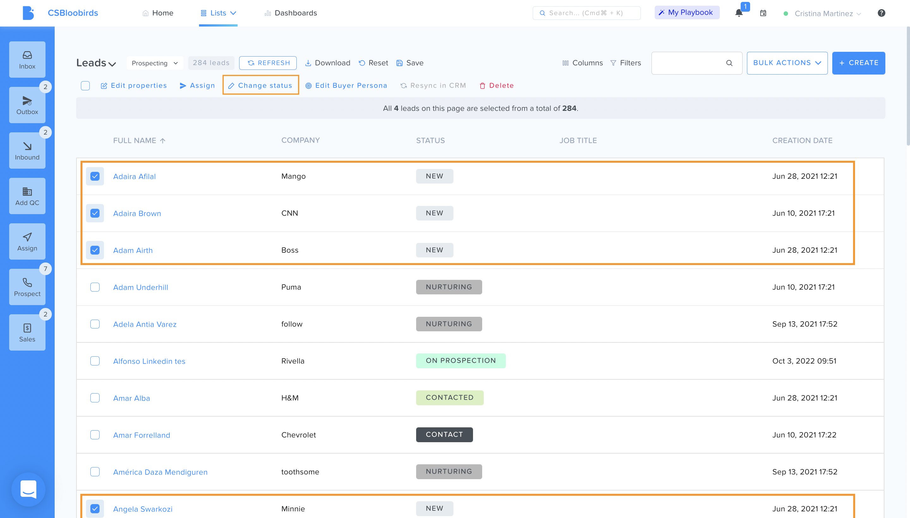
Task: Open the Prospecting stage dropdown
Action: click(x=155, y=63)
